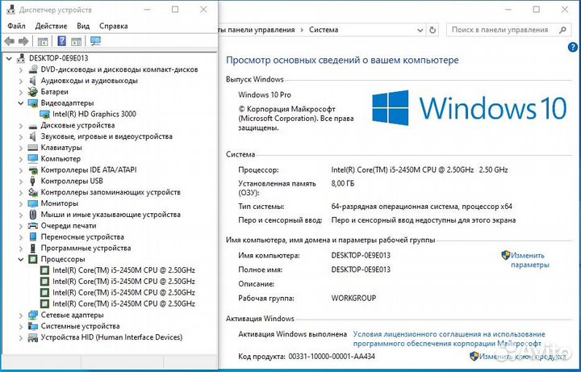Click the product code 00331-10000-00001-AA434
Image resolution: width=581 pixels, height=372 pixels.
(x=332, y=357)
